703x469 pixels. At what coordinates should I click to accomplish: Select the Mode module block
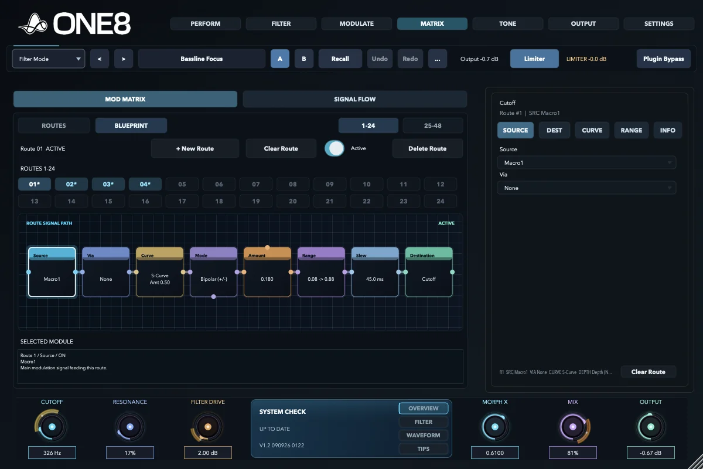tap(214, 272)
